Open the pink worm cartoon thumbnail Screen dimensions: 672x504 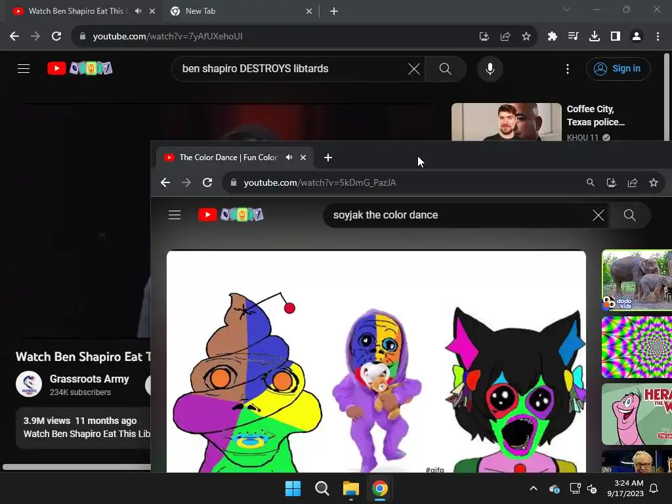(637, 414)
